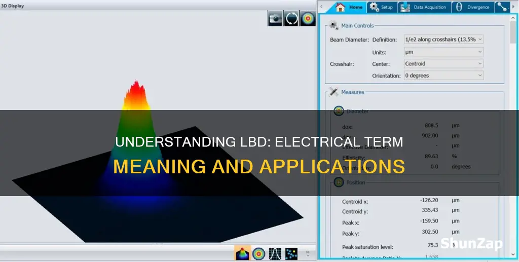Click the Diameter section target icon
Viewport: 519px width, 262px height.
[x=339, y=111]
